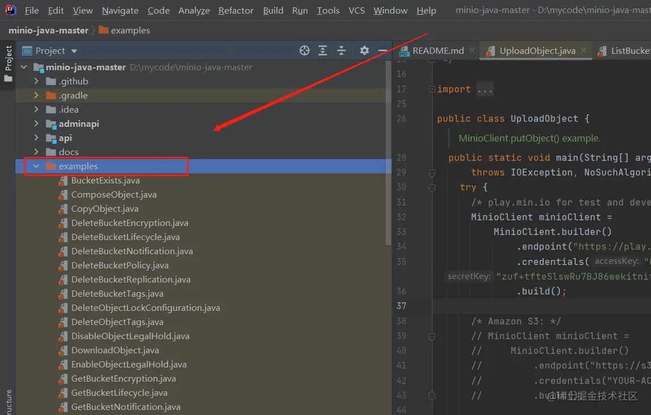Viewport: 651px width, 415px height.
Task: Open the Edit menu
Action: [x=55, y=10]
